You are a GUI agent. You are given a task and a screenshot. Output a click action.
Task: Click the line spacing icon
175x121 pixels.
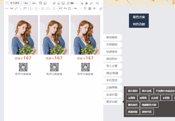click(x=69, y=9)
